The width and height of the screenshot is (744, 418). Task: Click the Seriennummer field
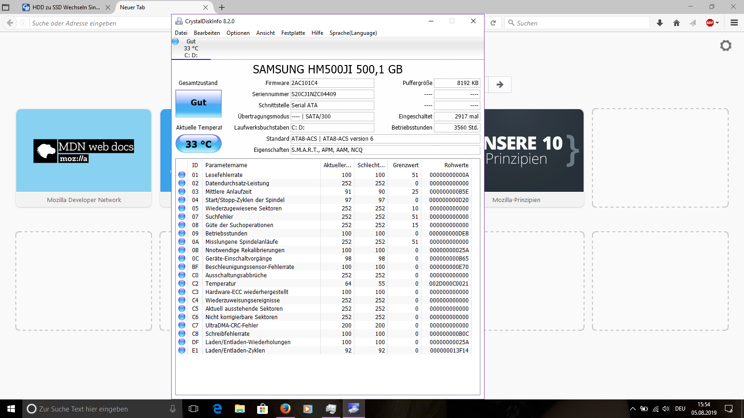(332, 94)
